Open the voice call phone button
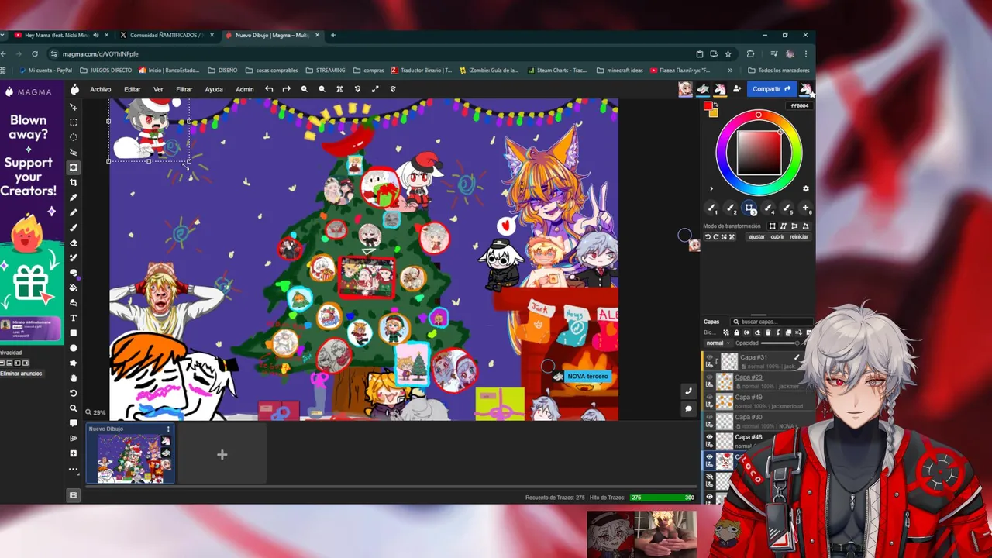 [688, 391]
